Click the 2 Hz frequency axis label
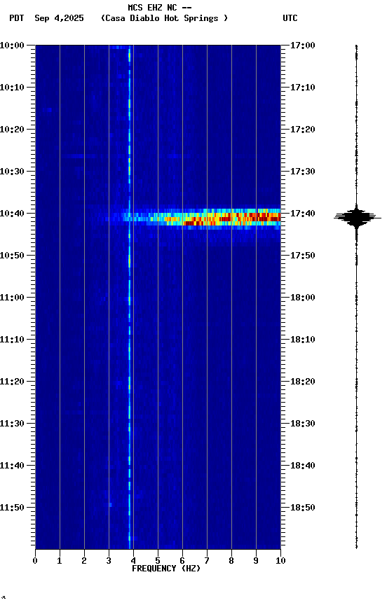This screenshot has height=605, width=387. click(84, 561)
